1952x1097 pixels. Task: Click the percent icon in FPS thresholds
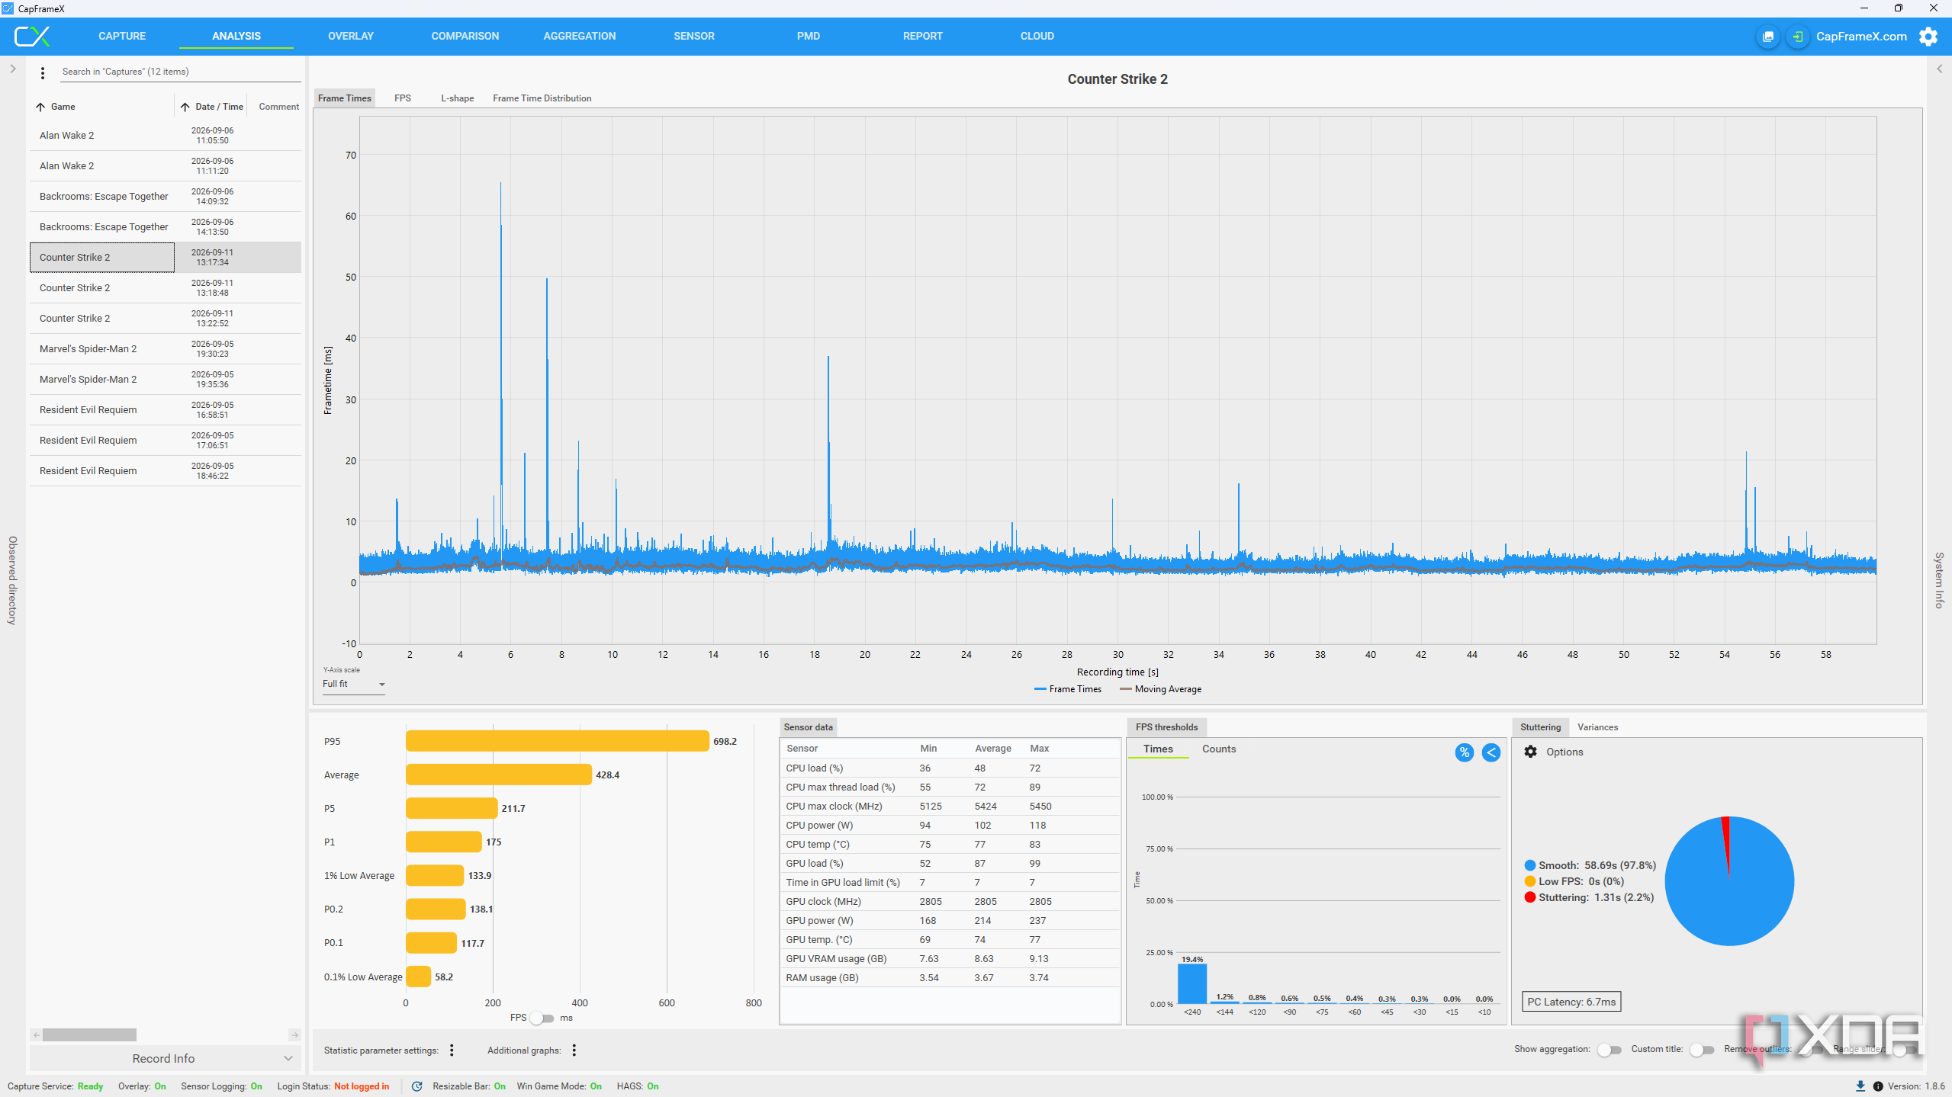click(1464, 752)
